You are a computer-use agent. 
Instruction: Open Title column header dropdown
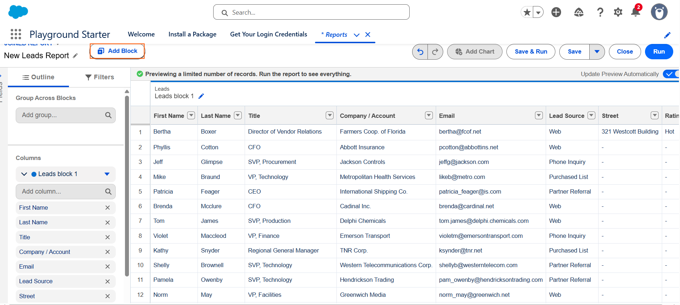click(330, 115)
